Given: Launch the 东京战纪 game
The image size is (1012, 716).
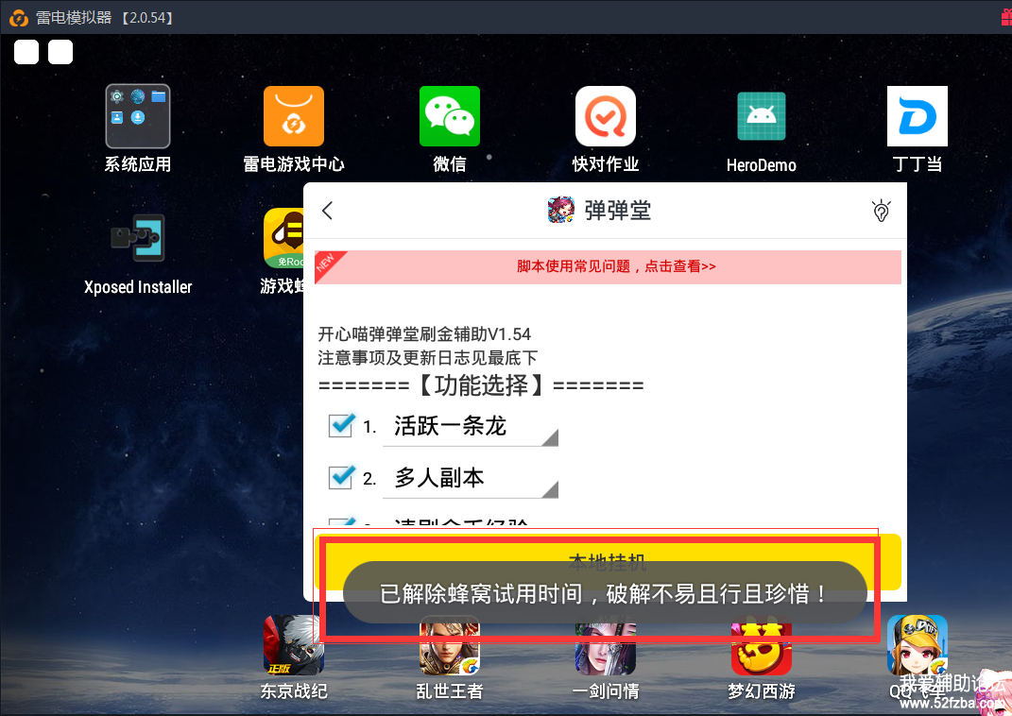Looking at the screenshot, I should pos(294,644).
